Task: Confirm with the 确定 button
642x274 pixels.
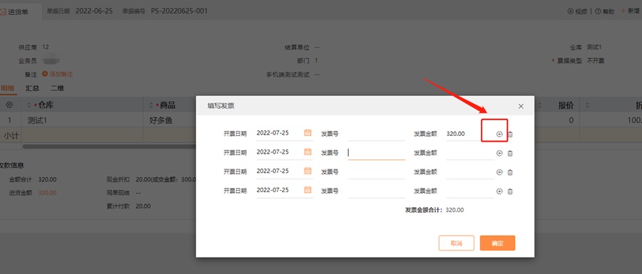Action: point(497,243)
